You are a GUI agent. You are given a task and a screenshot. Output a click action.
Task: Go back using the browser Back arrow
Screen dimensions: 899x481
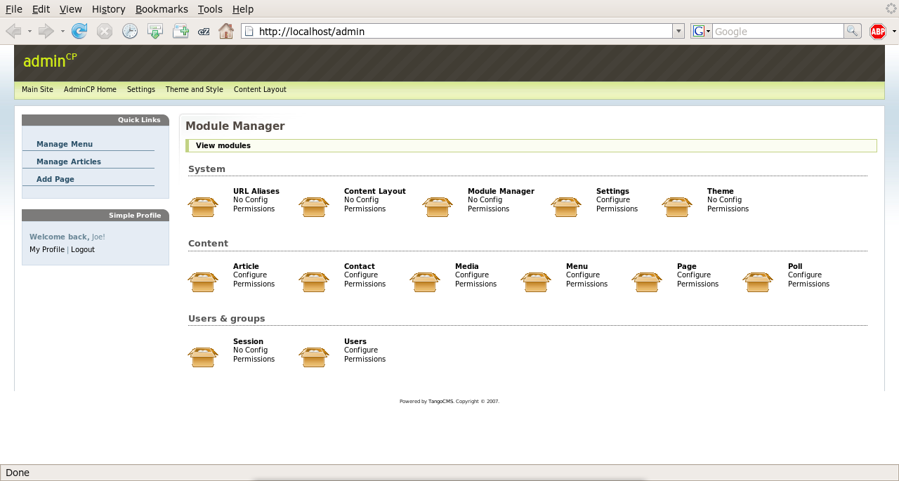coord(13,31)
